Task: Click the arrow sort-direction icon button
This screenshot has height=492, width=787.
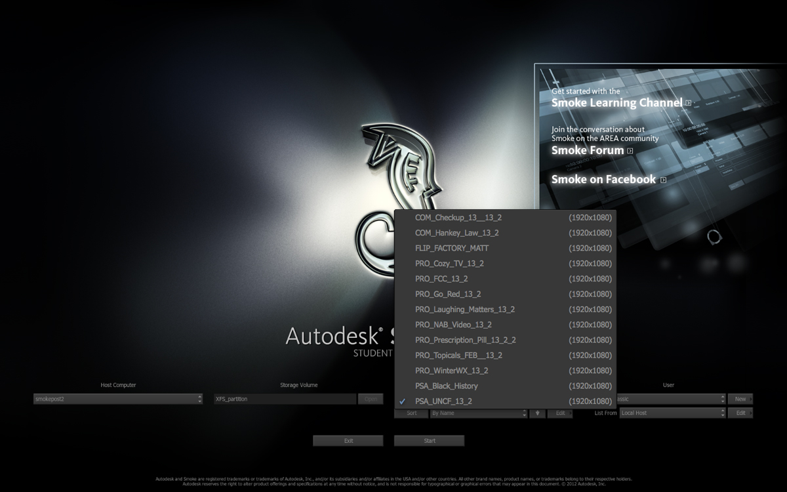Action: point(537,413)
